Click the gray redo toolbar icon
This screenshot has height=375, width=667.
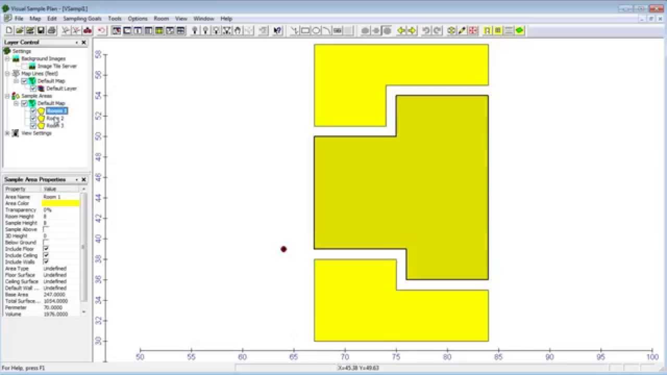(x=437, y=31)
